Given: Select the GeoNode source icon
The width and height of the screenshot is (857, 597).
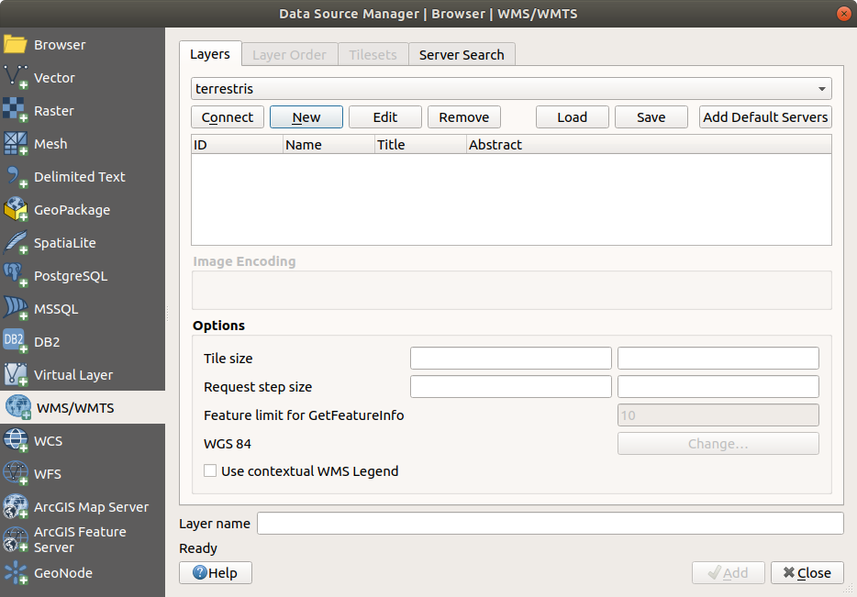Looking at the screenshot, I should tap(17, 573).
